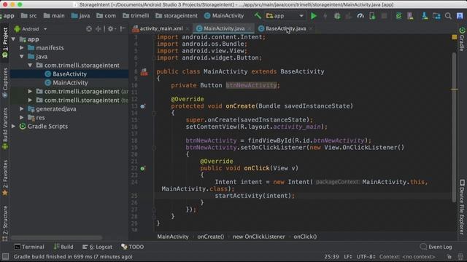Run the app with green play button

tap(313, 16)
